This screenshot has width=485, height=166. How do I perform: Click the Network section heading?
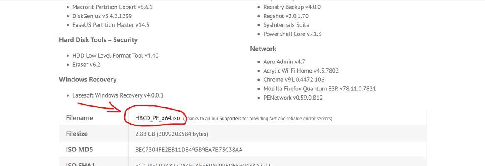(x=263, y=49)
